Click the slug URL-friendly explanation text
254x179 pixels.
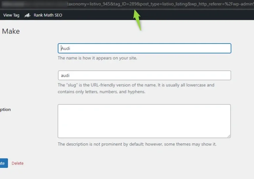[x=136, y=88]
